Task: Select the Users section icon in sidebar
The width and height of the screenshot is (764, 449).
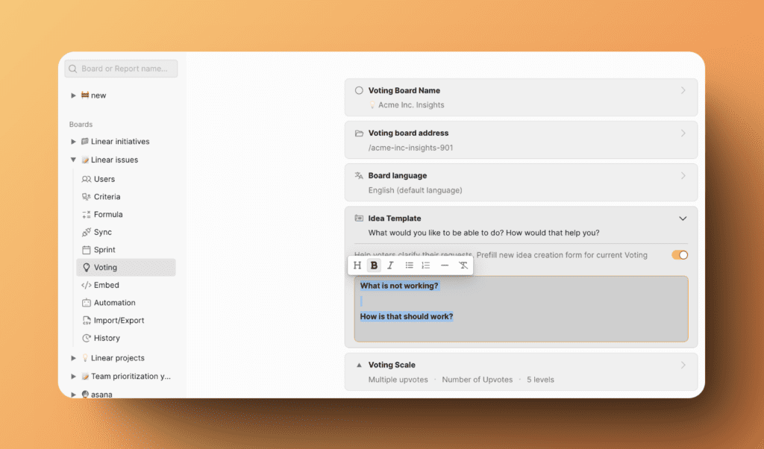Action: 86,179
